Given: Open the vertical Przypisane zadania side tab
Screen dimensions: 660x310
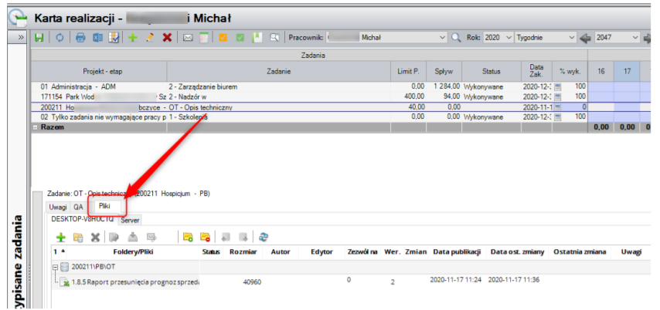Looking at the screenshot, I should (x=19, y=261).
